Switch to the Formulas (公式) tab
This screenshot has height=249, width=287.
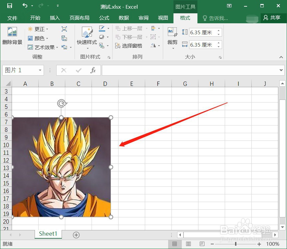[104, 18]
